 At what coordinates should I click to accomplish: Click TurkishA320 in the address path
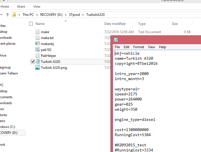coord(95,15)
